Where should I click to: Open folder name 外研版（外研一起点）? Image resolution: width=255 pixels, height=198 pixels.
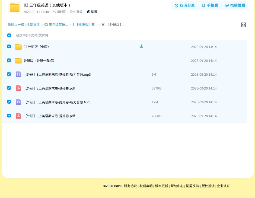(x=39, y=61)
